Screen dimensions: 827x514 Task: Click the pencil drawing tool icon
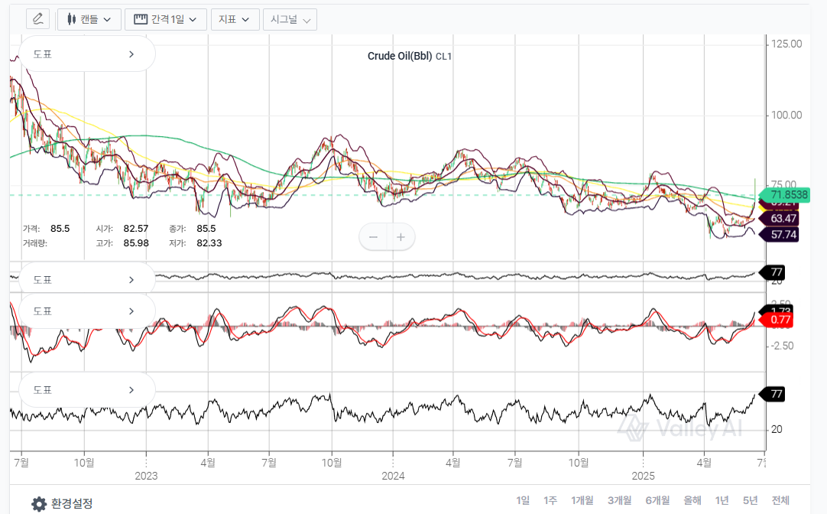[x=38, y=19]
